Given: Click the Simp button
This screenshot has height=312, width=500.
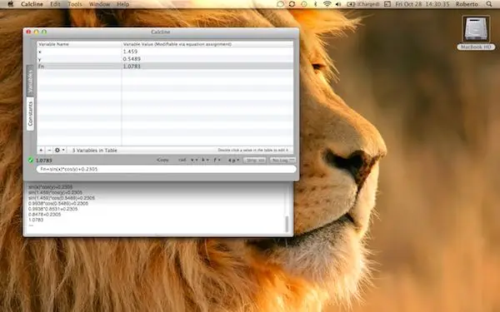Looking at the screenshot, I should click(x=255, y=160).
